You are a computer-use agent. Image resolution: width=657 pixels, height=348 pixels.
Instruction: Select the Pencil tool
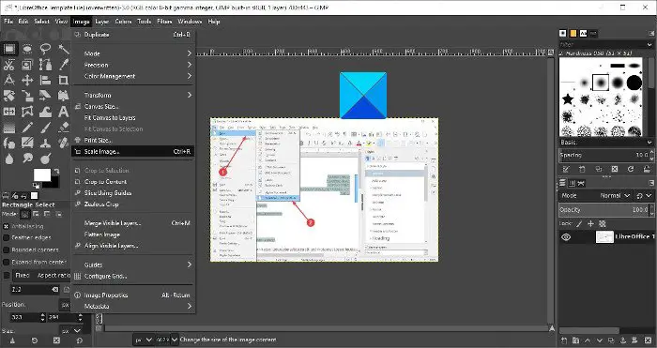point(27,128)
